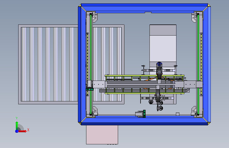Select the blue motor above the upper wheel
The image size is (229, 148).
159,64
